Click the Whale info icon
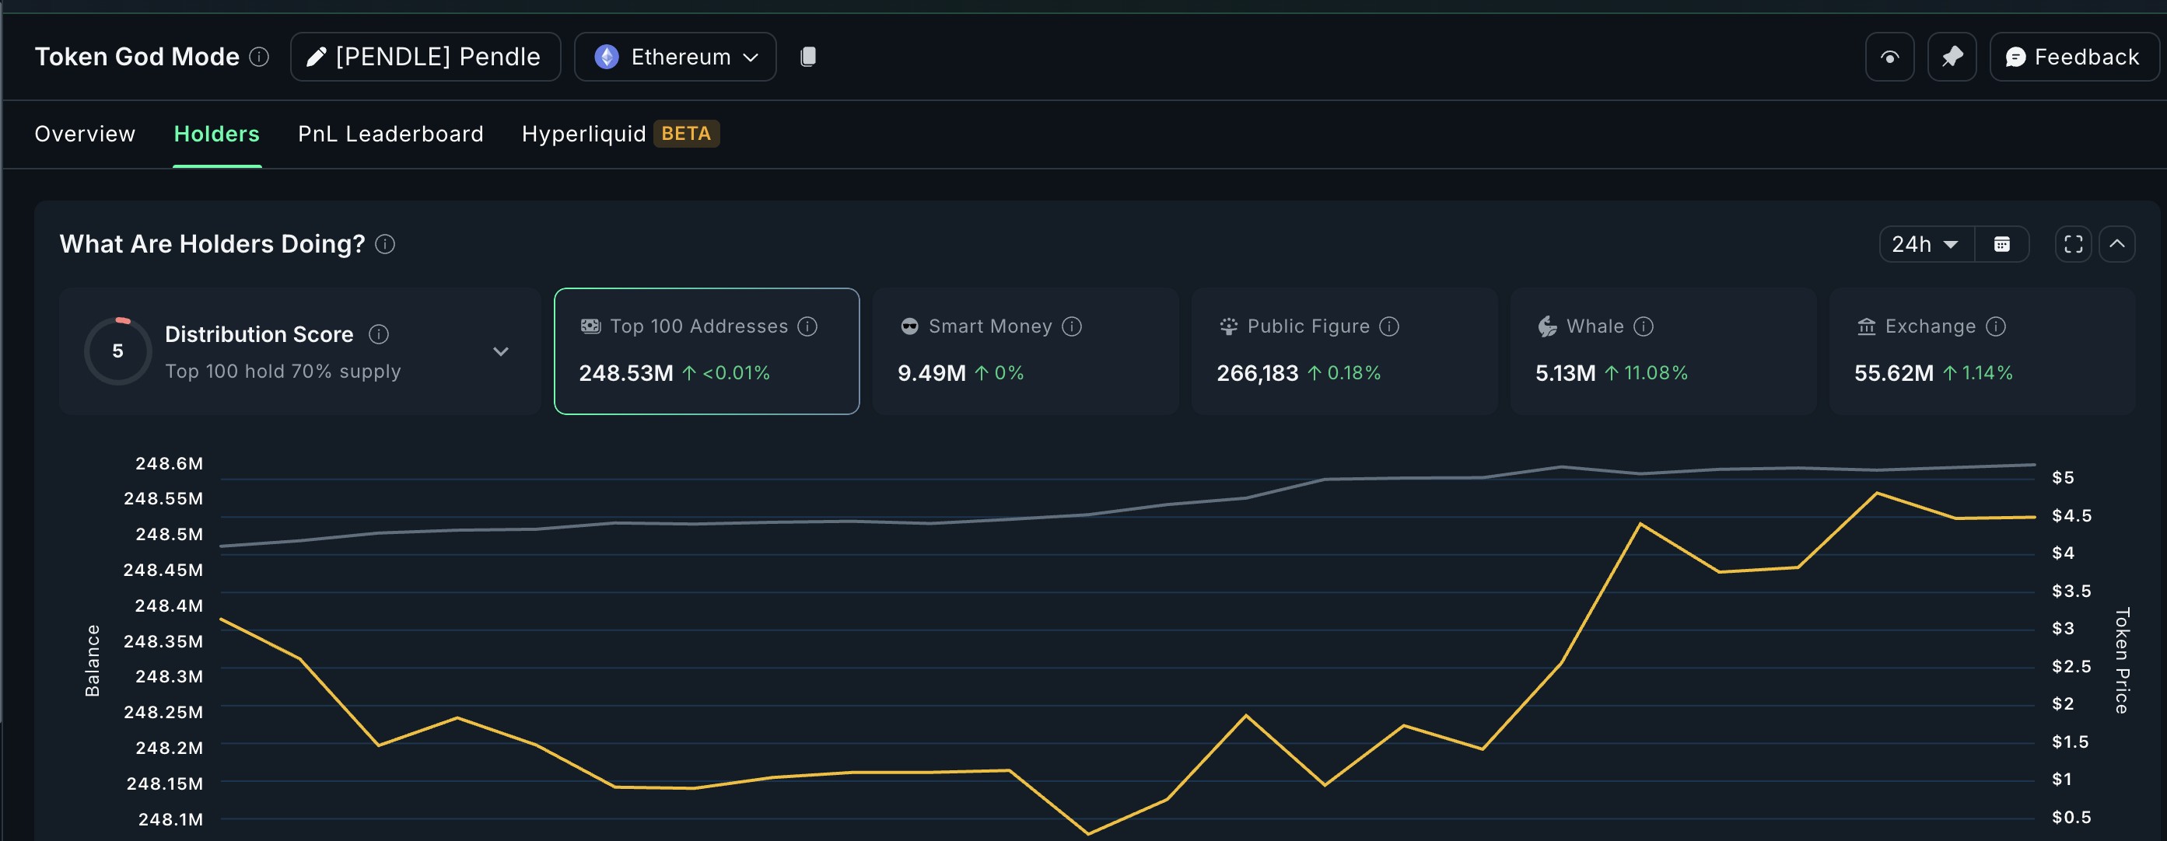This screenshot has height=841, width=2167. point(1644,326)
